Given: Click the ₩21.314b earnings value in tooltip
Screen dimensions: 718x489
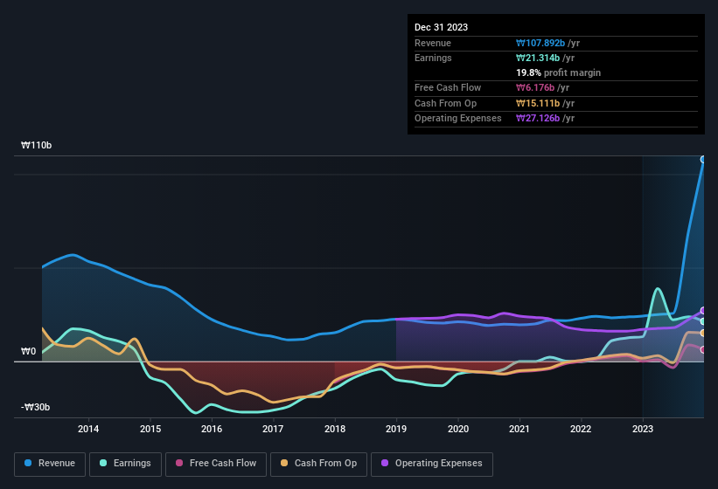Looking at the screenshot, I should click(540, 58).
